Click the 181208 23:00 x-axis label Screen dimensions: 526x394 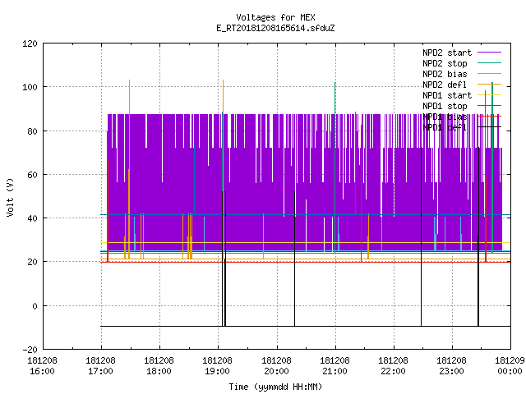[x=451, y=365]
